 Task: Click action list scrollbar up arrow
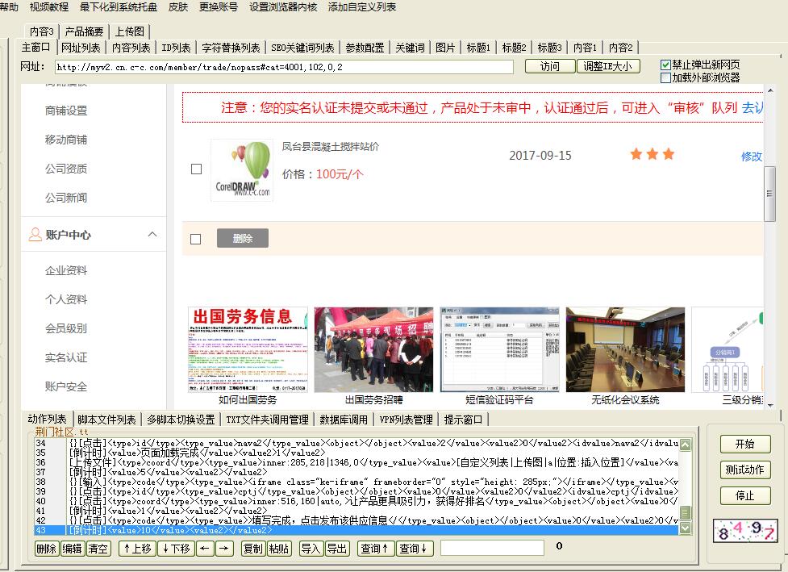click(x=685, y=445)
